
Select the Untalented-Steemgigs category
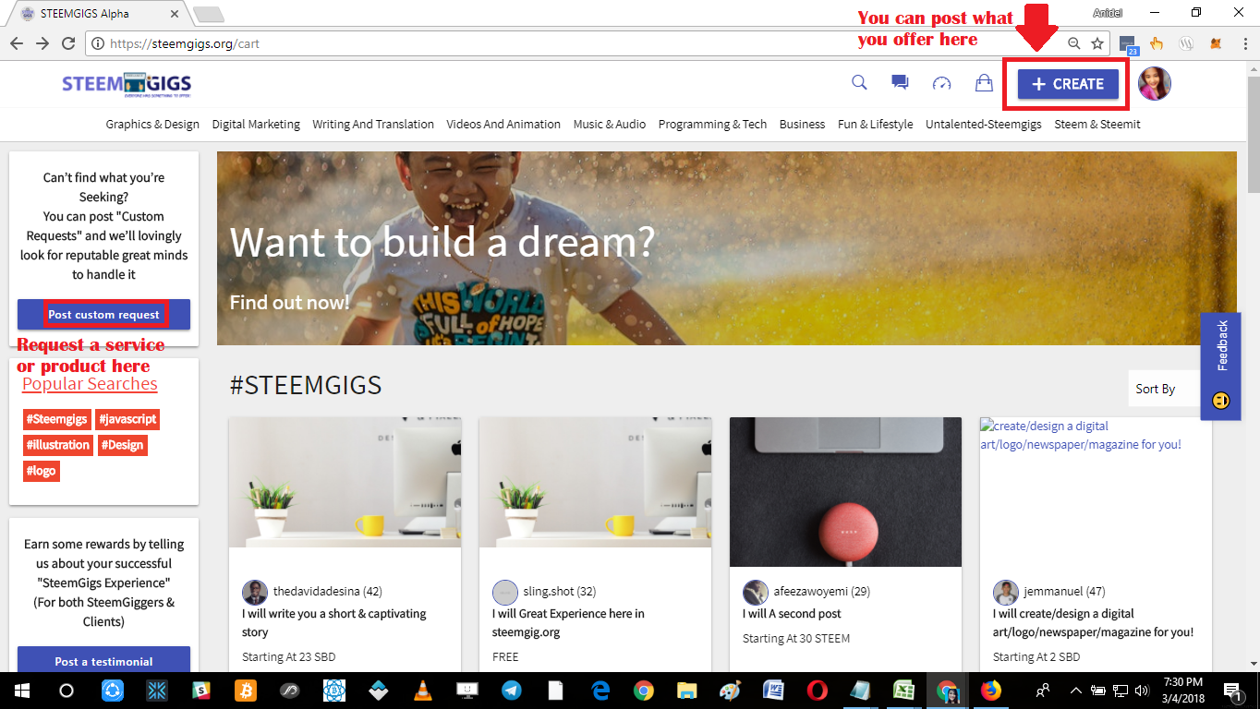pos(983,124)
